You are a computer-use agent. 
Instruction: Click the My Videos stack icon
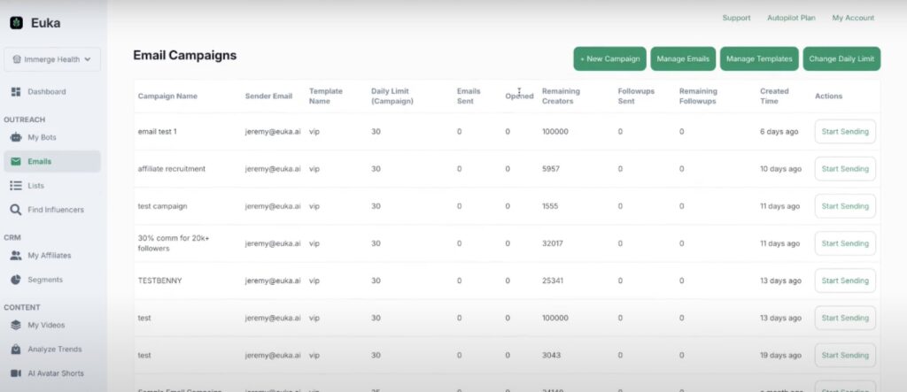coord(16,326)
